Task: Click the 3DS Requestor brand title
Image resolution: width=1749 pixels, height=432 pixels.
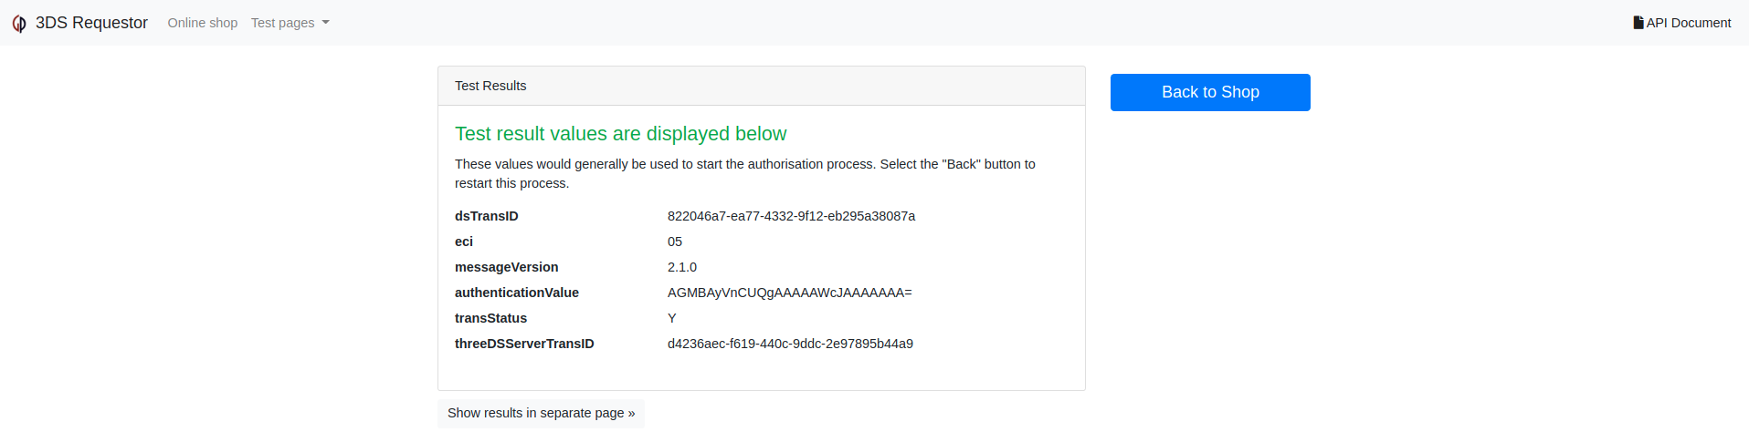Action: 91,23
